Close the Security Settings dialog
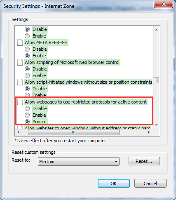 point(163,4)
